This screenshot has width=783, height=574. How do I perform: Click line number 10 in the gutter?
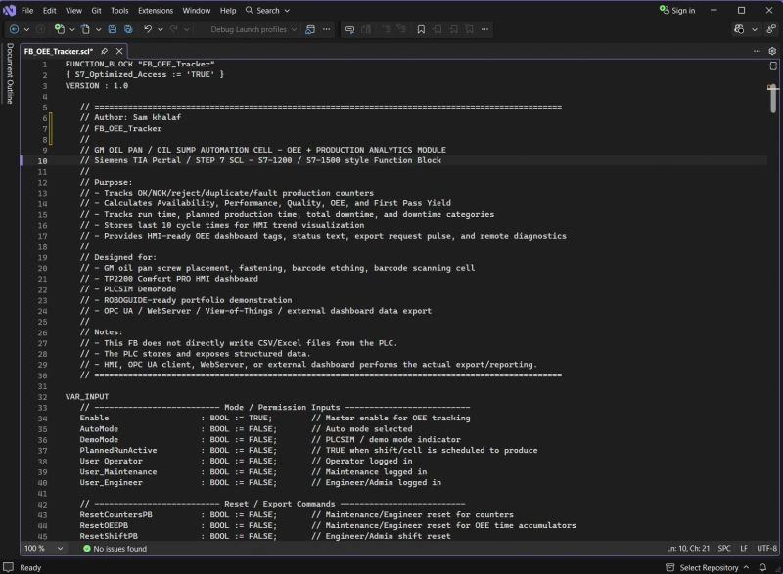tap(42, 160)
